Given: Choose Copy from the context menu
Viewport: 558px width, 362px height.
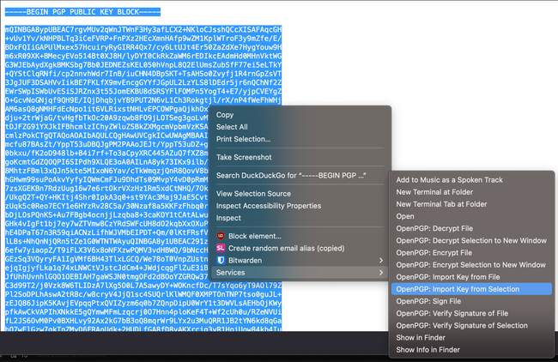Looking at the screenshot, I should [x=225, y=114].
